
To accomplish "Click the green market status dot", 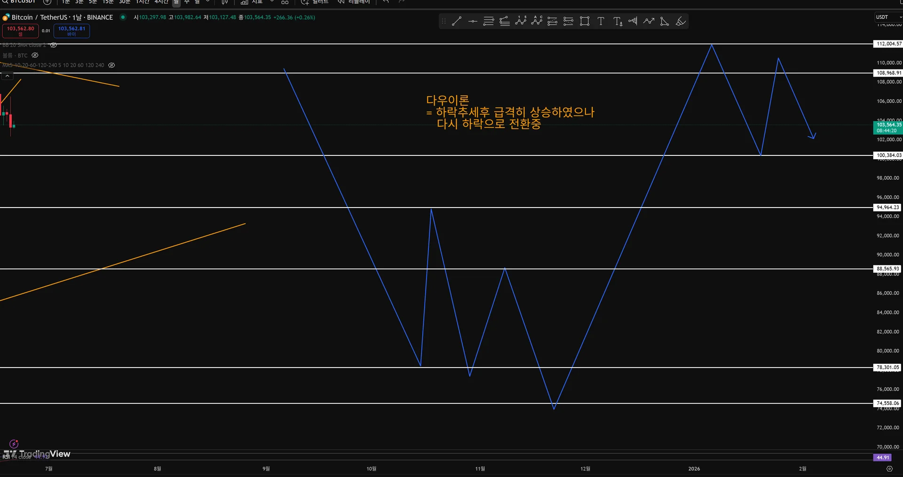I will click(x=123, y=17).
